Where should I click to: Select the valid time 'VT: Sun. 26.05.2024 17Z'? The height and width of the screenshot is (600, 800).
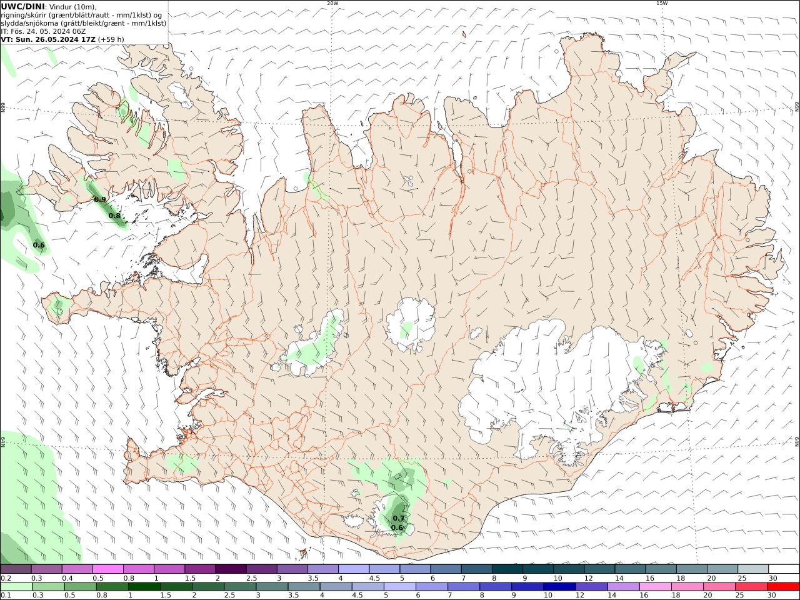click(x=47, y=39)
